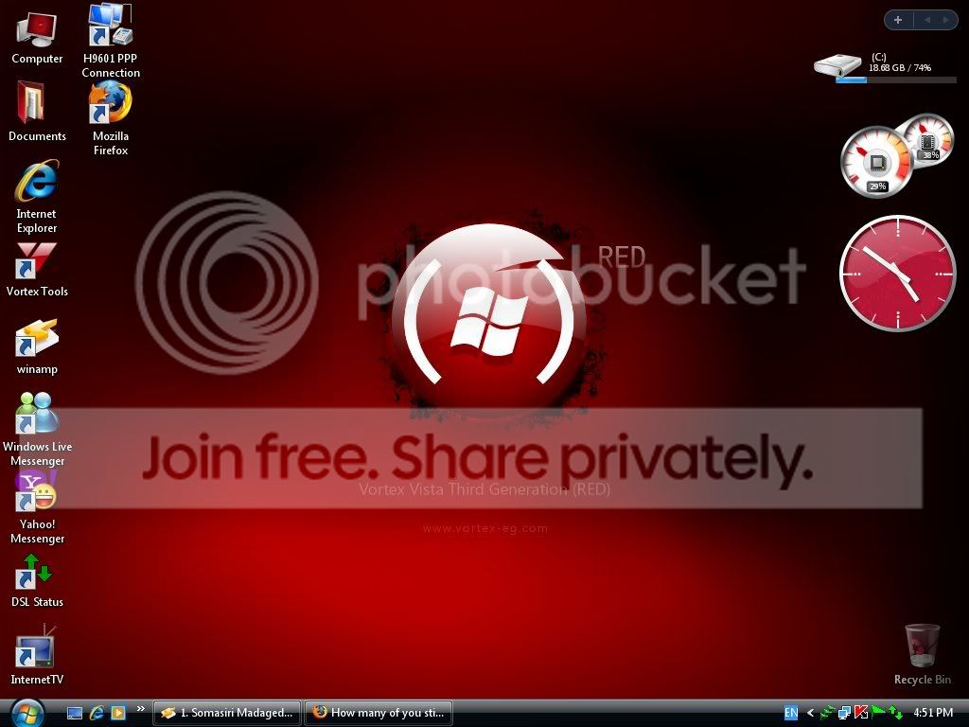Open the Vortex Tools desktop icon
The image size is (969, 727).
point(37,270)
